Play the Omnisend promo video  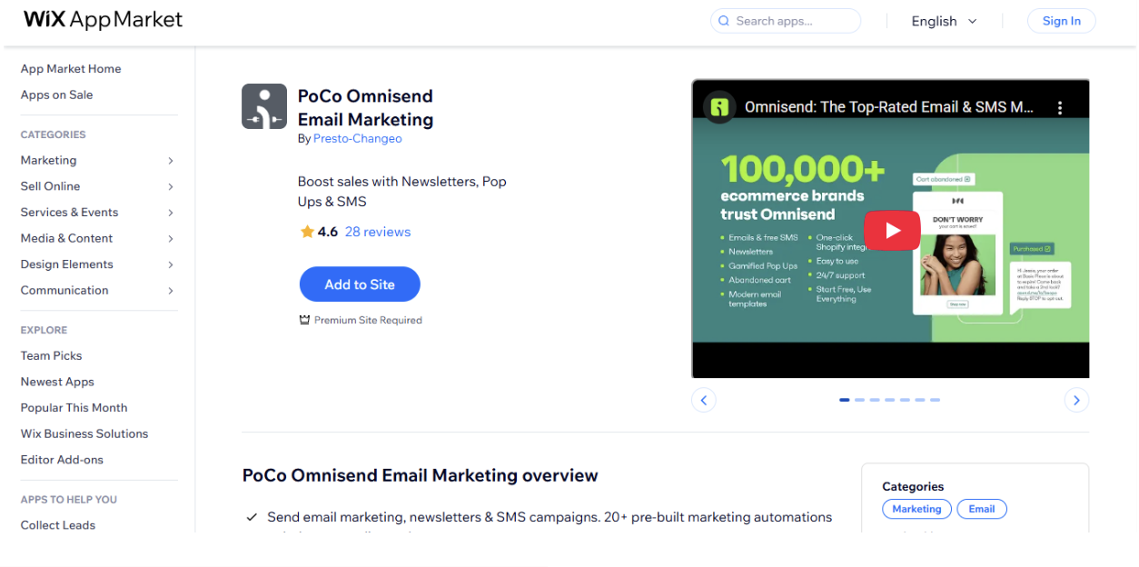coord(892,230)
